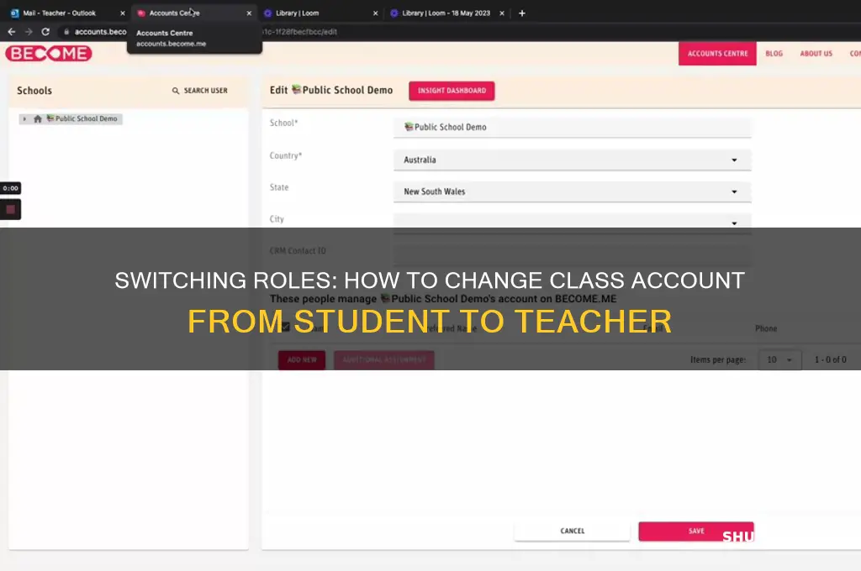The width and height of the screenshot is (861, 571).
Task: Open the About Us nav link
Action: [x=816, y=53]
